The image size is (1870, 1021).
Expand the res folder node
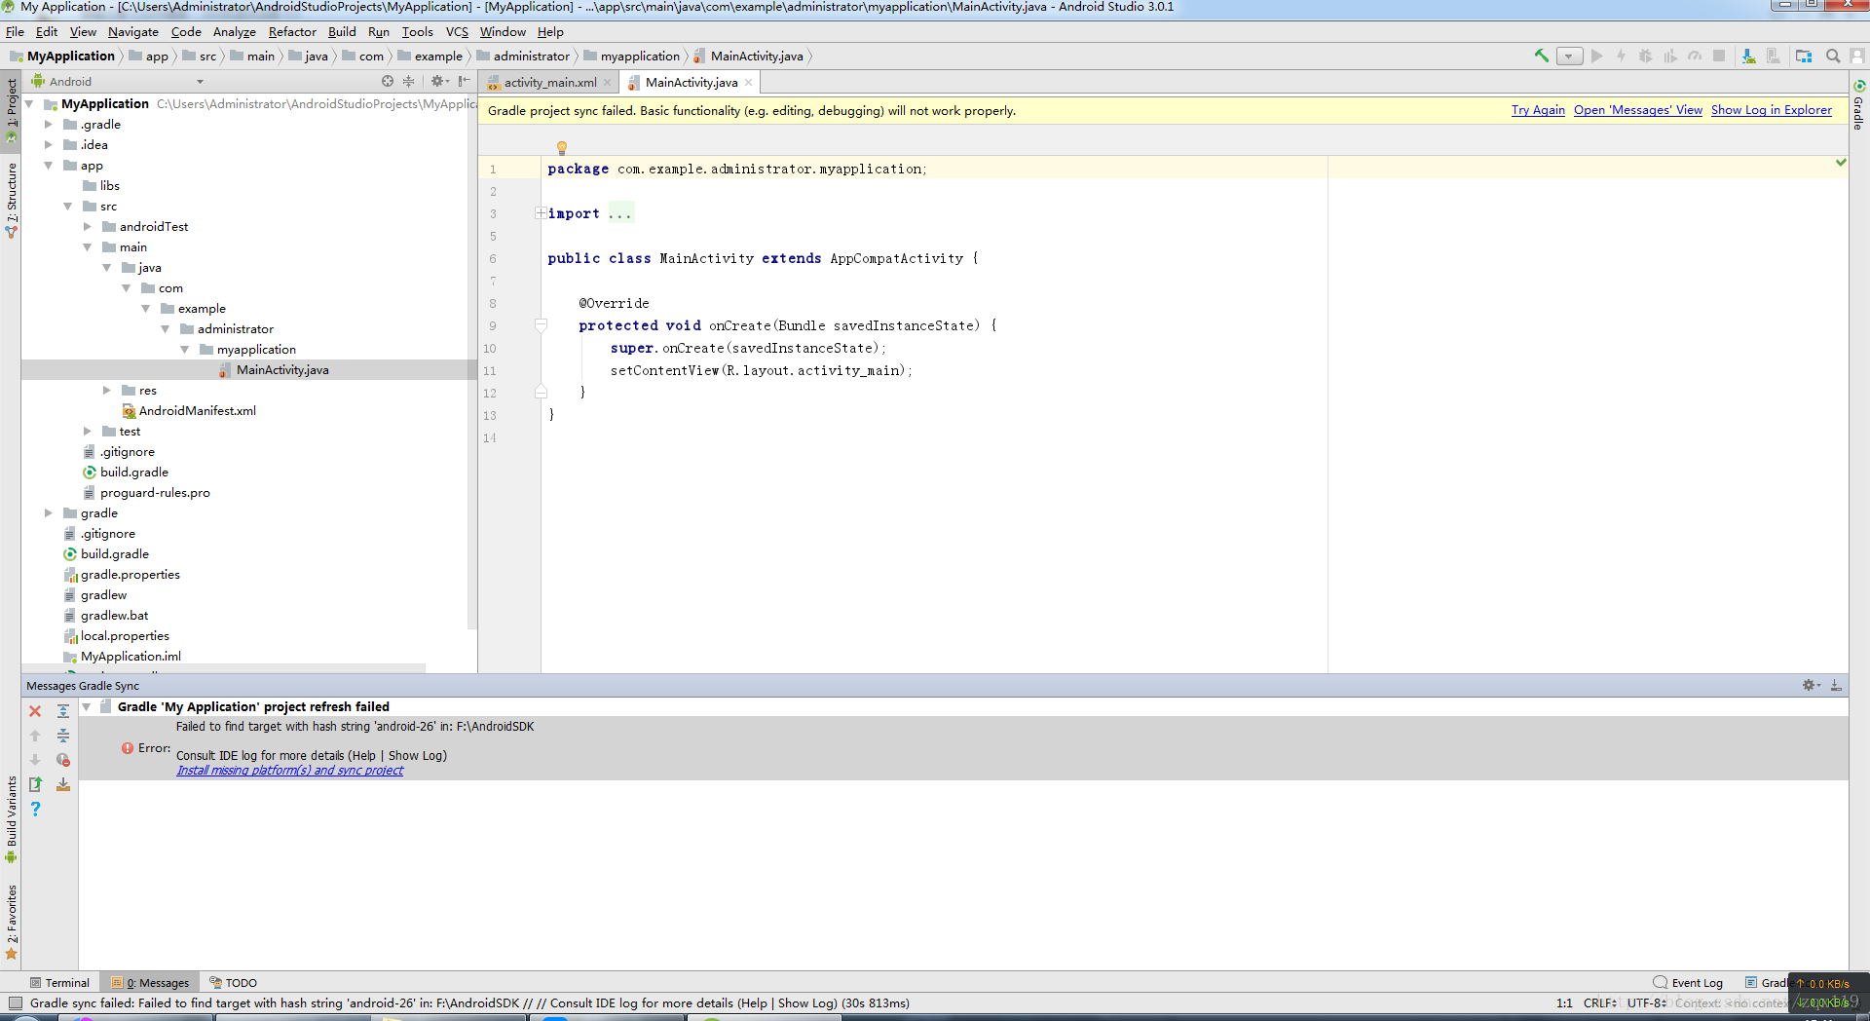[x=106, y=391]
